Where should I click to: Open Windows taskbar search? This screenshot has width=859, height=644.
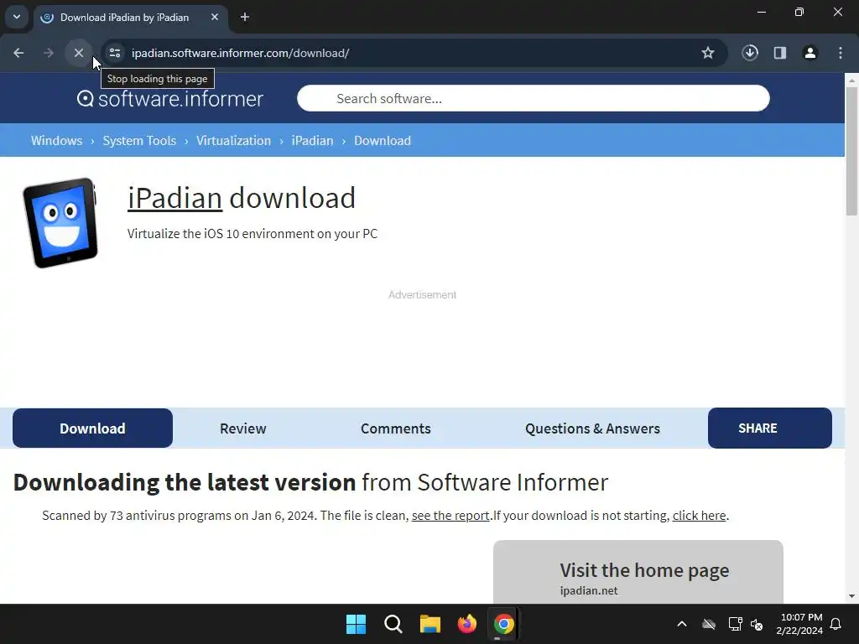point(393,624)
